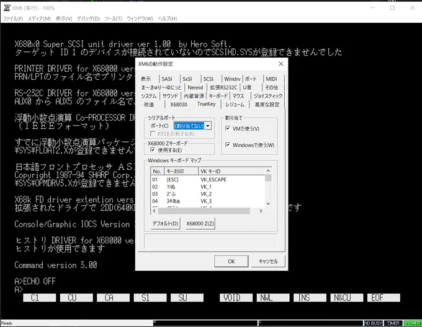Open the メディア(M) menu
Image resolution: width=422 pixels, height=327 pixels.
tap(39, 19)
